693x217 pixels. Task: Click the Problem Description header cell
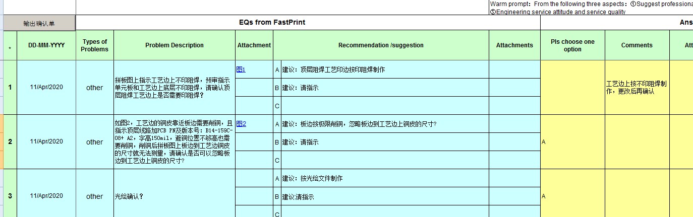click(x=175, y=45)
